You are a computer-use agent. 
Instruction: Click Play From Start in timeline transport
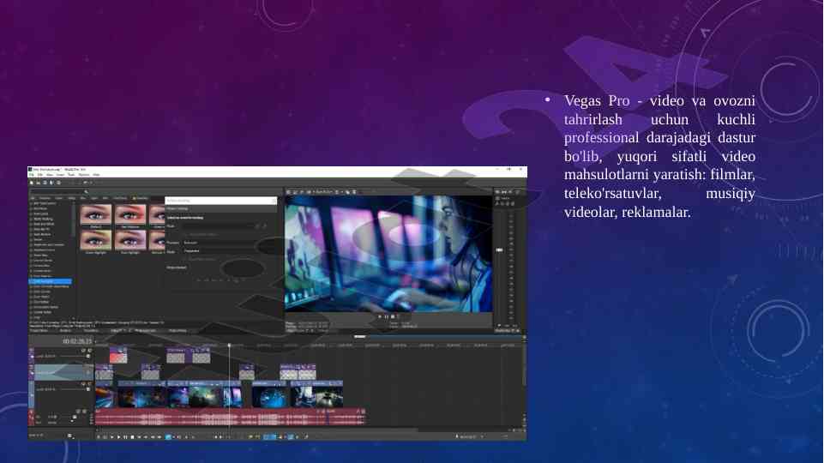point(111,436)
